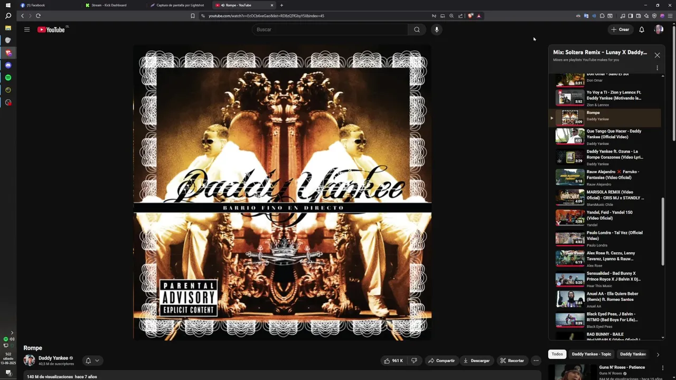676x380 pixels.
Task: Open Windows Start button
Action: click(8, 5)
